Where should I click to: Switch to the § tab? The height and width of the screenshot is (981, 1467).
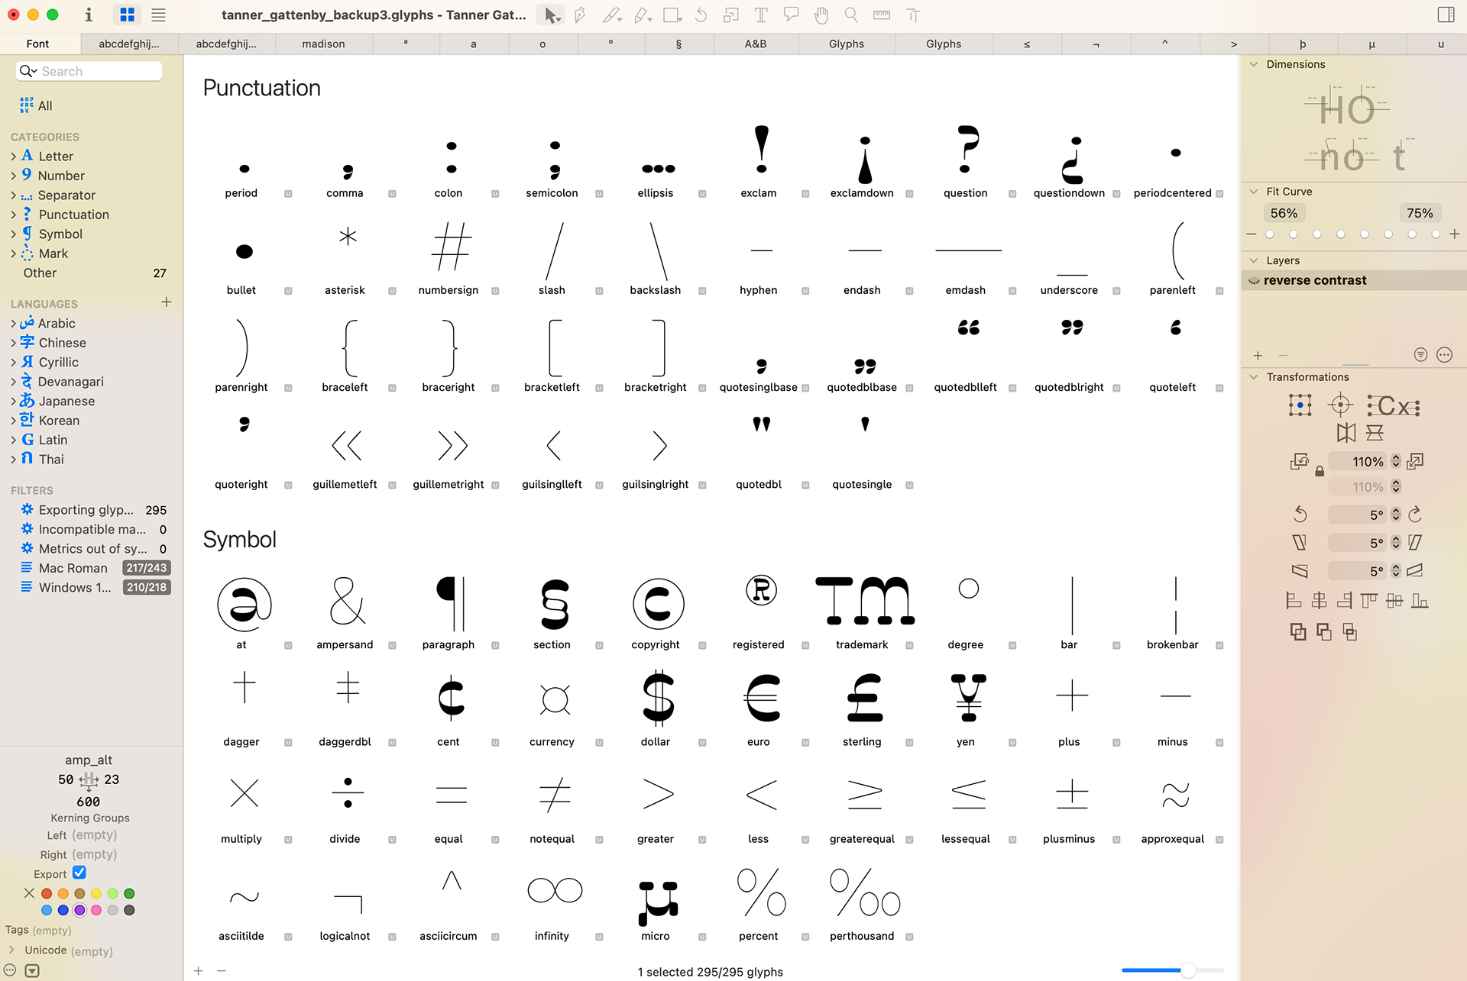(678, 44)
